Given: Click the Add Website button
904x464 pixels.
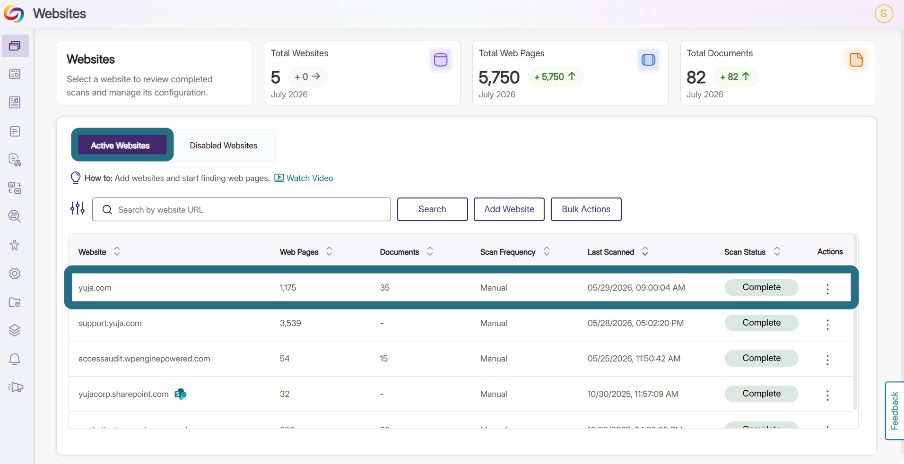Looking at the screenshot, I should click(x=509, y=209).
